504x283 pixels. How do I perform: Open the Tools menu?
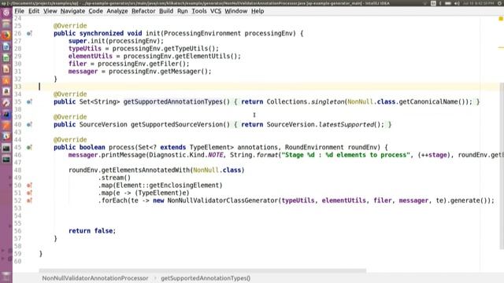[x=199, y=11]
